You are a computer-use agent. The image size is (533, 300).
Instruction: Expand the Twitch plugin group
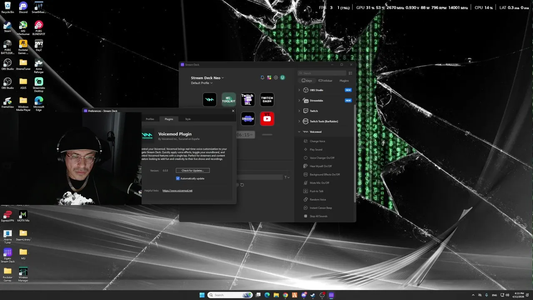[299, 111]
